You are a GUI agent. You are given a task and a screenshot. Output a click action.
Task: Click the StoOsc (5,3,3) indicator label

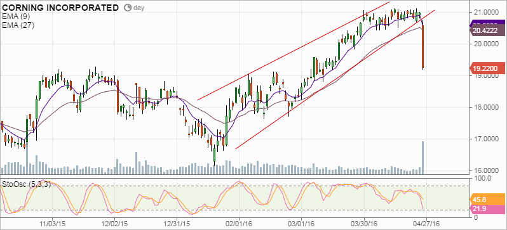[27, 185]
